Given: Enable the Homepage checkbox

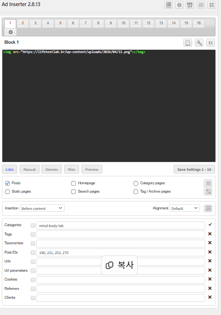Looking at the screenshot, I should (x=74, y=183).
